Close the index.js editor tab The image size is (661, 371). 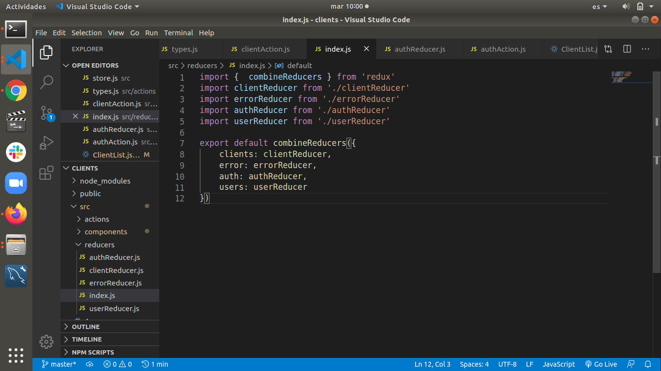366,49
